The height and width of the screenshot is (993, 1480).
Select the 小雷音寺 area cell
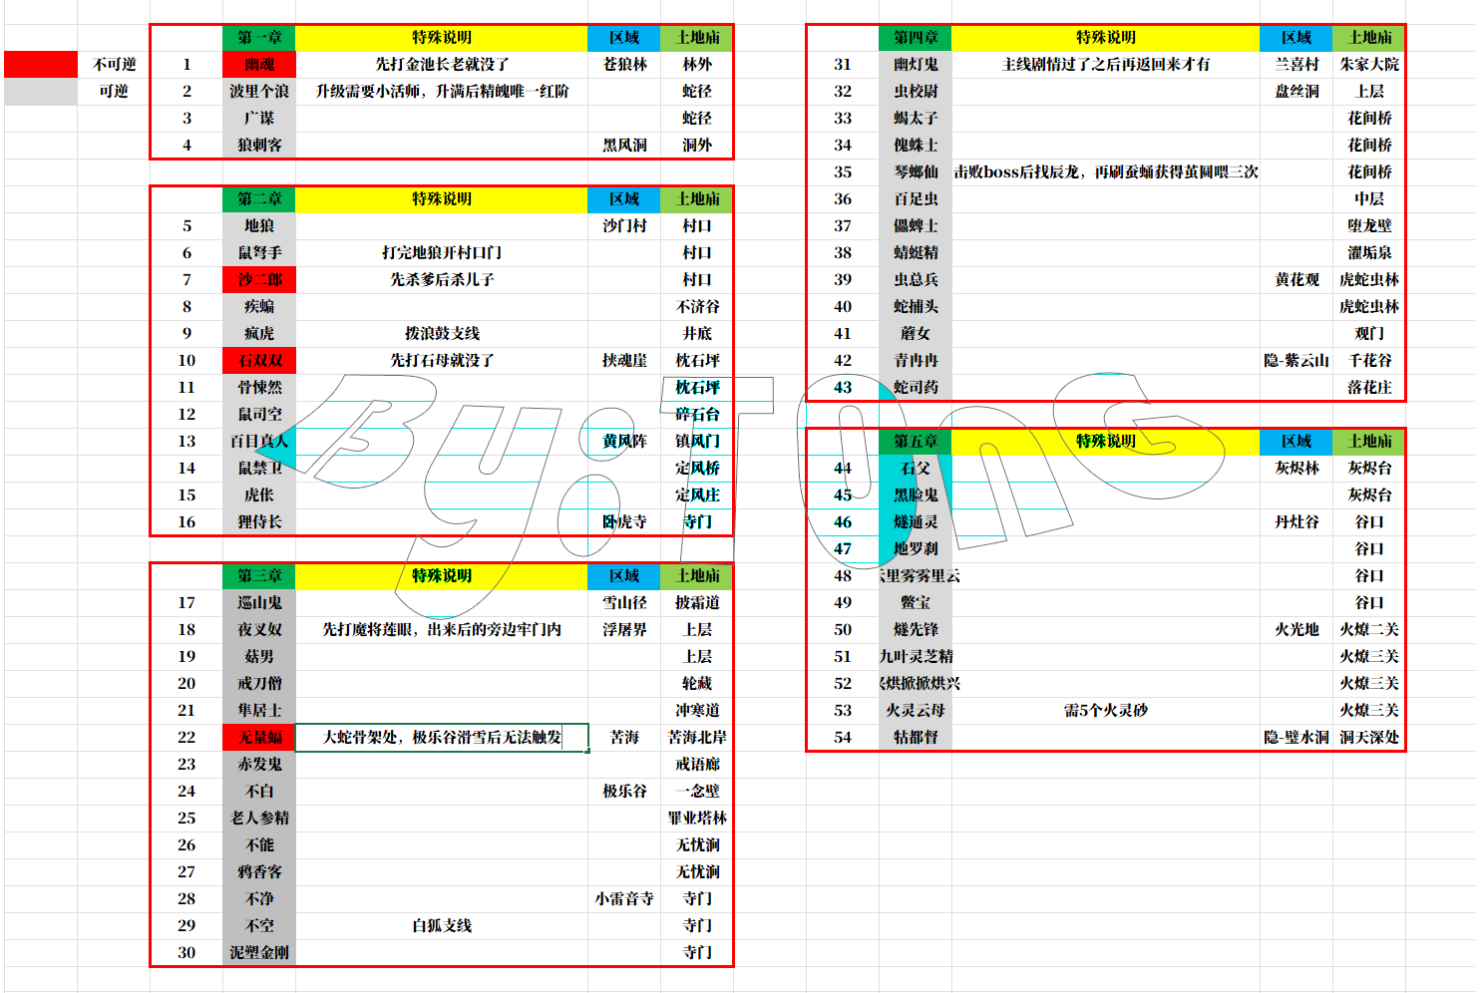624,898
